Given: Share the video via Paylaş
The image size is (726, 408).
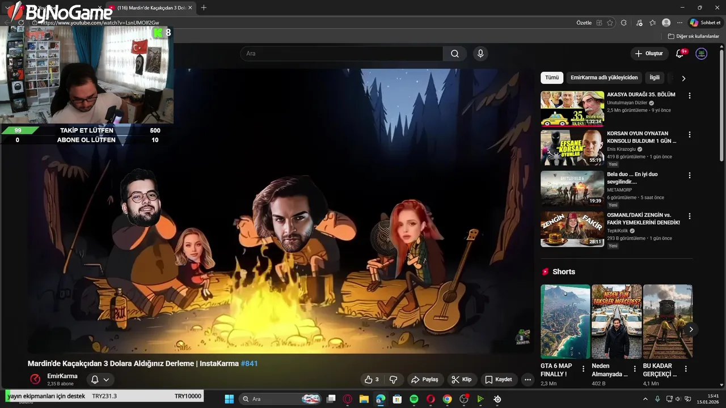Looking at the screenshot, I should 425,380.
